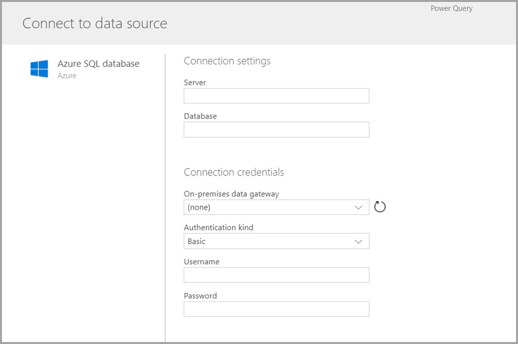518x344 pixels.
Task: Click the Connect to data source header
Action: point(94,23)
